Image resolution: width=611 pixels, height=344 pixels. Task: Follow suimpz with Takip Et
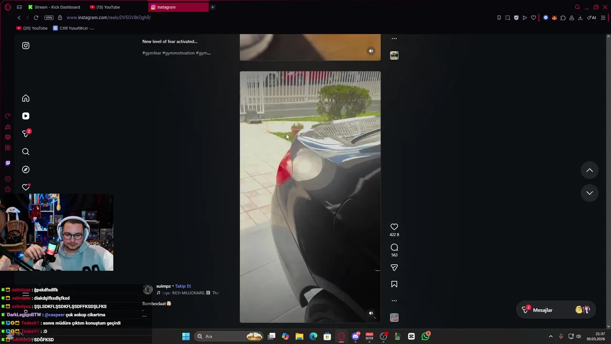(183, 286)
